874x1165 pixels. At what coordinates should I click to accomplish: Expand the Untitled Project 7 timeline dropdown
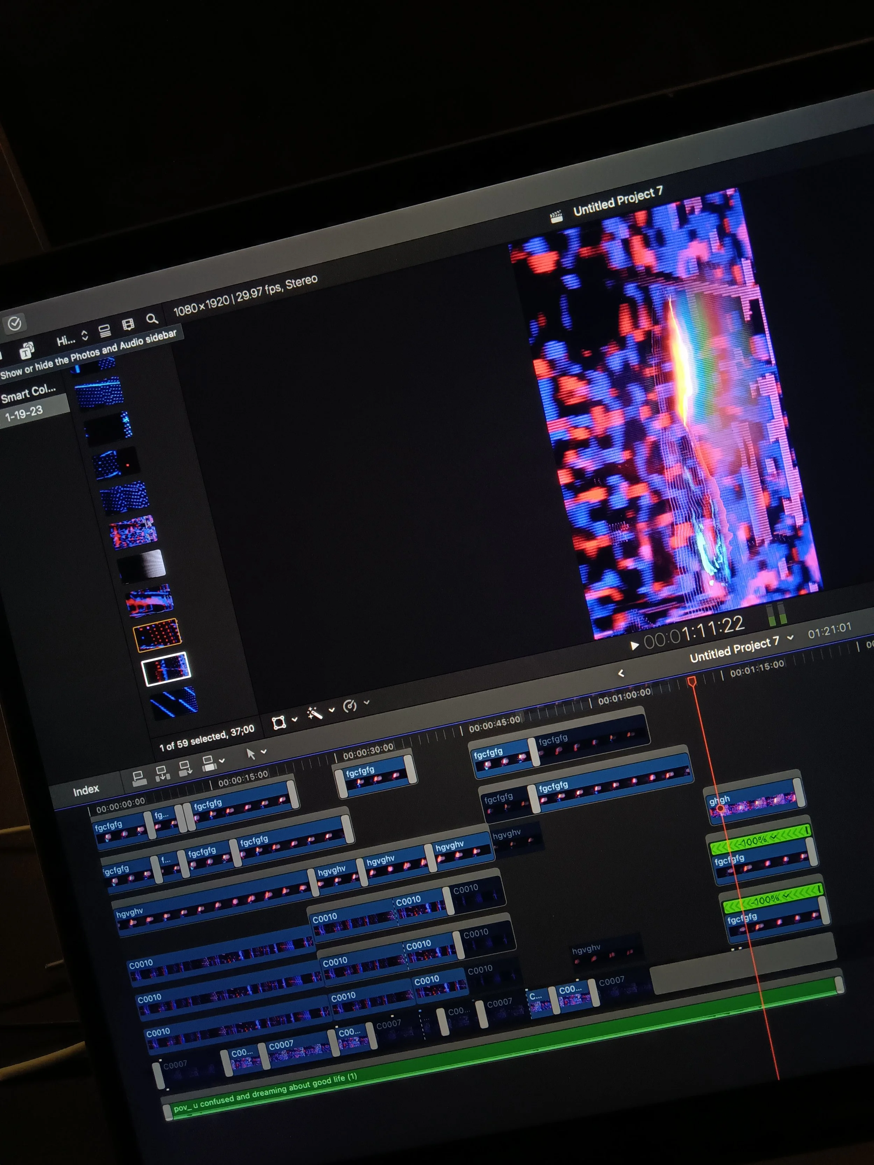(790, 638)
